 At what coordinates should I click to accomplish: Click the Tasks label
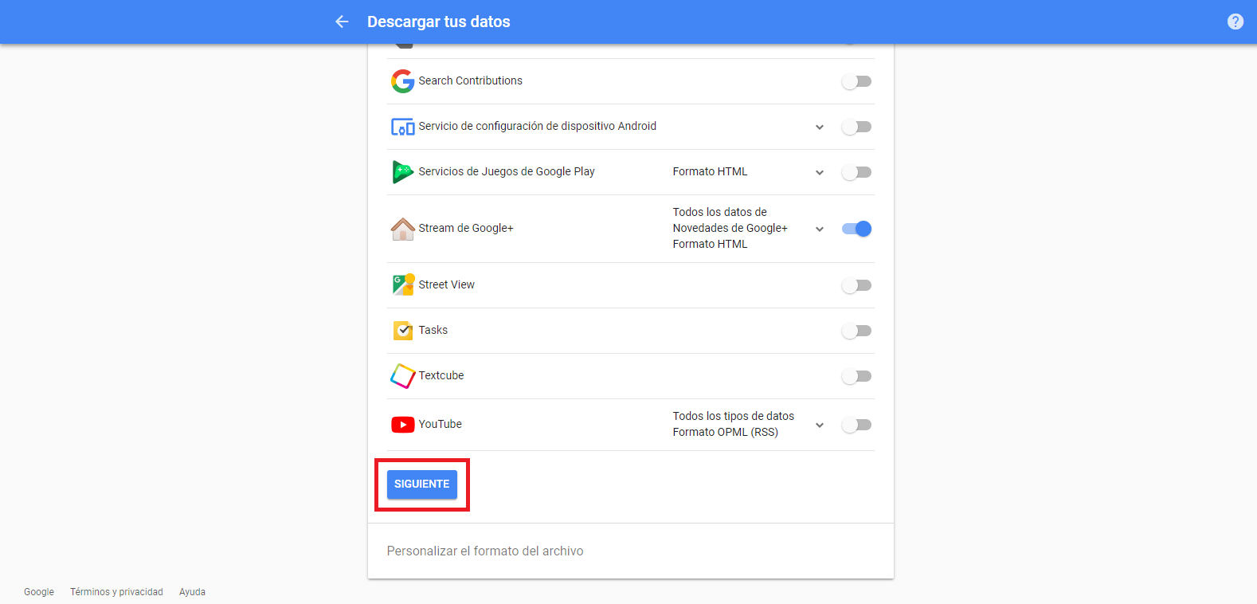pyautogui.click(x=433, y=330)
